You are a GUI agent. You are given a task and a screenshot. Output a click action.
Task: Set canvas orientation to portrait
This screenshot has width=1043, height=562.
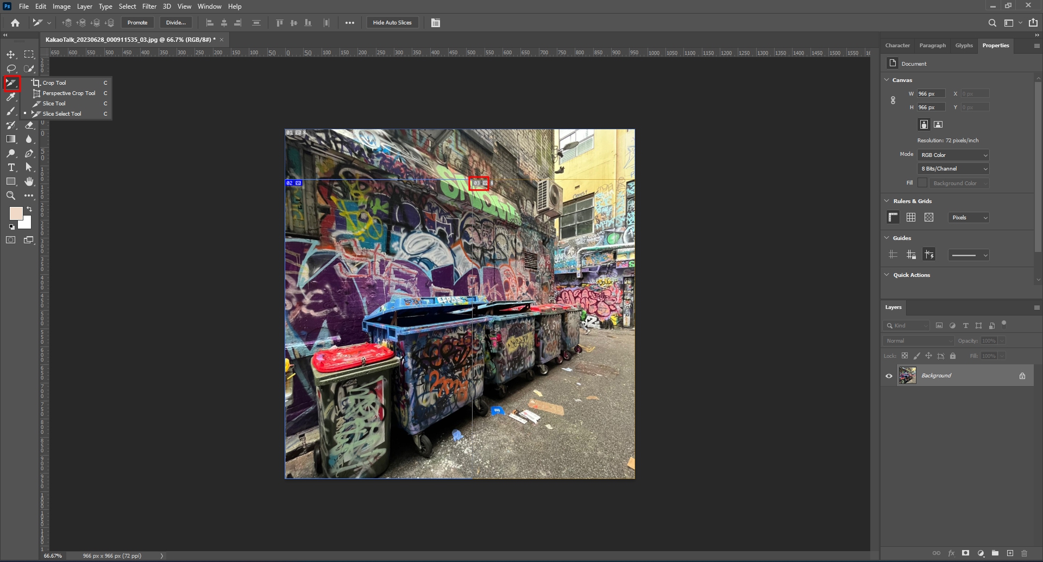click(x=924, y=124)
